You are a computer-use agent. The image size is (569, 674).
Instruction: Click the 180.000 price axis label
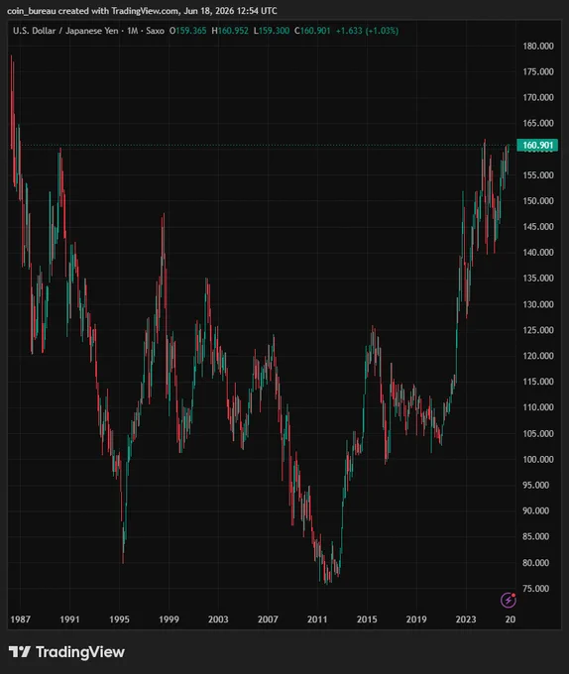click(538, 46)
